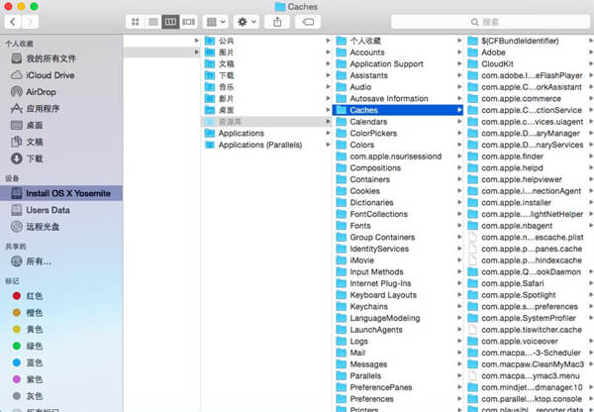594x412 pixels.
Task: Go back with the left arrow button
Action: (13, 22)
